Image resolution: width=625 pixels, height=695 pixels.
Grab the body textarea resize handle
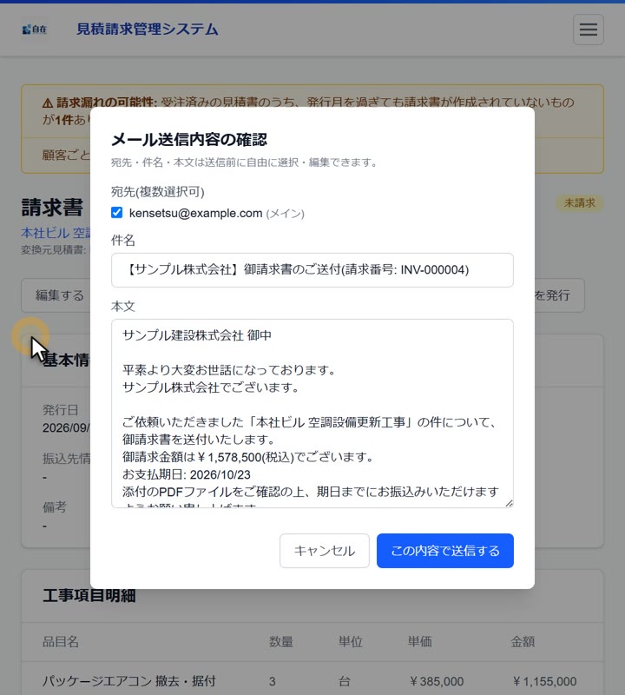[510, 504]
